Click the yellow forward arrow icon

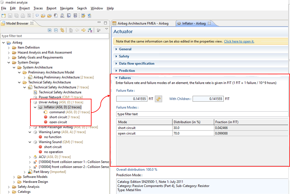tap(84, 30)
